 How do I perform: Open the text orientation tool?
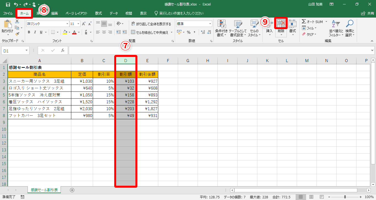119,24
